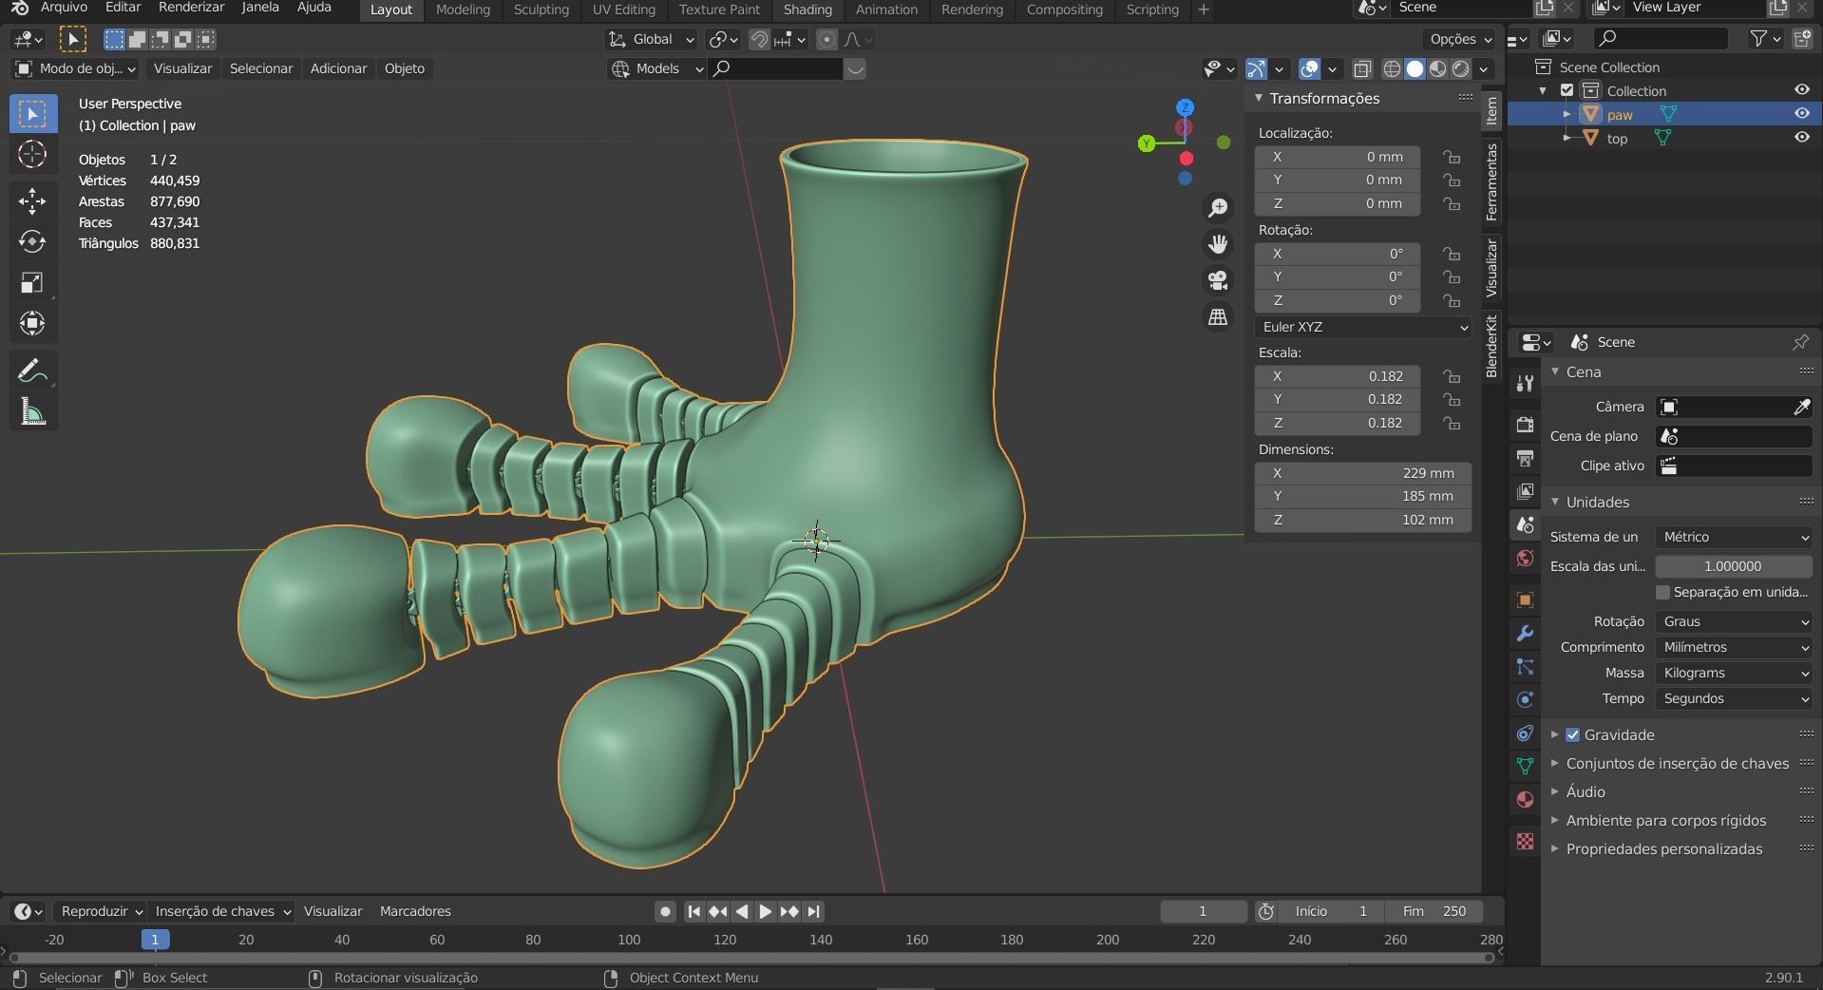Switch to the Sculpting workspace tab

click(541, 10)
